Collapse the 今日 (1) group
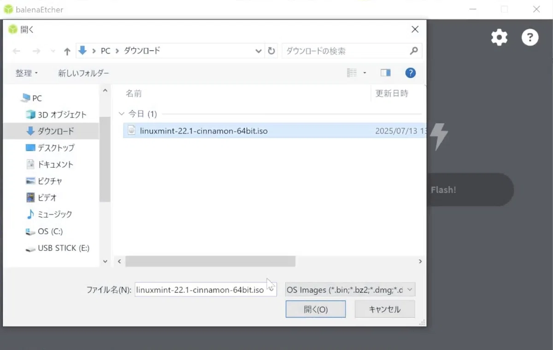This screenshot has height=350, width=553. (x=122, y=113)
